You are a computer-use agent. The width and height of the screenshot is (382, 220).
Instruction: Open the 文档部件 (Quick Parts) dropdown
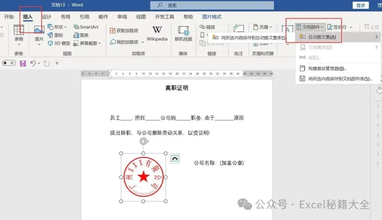click(310, 27)
